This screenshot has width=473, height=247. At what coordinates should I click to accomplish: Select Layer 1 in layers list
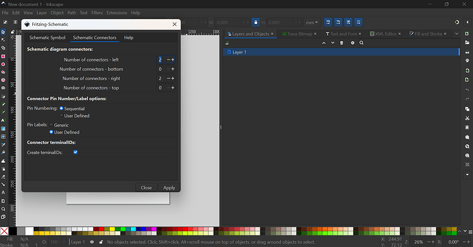coord(341,52)
